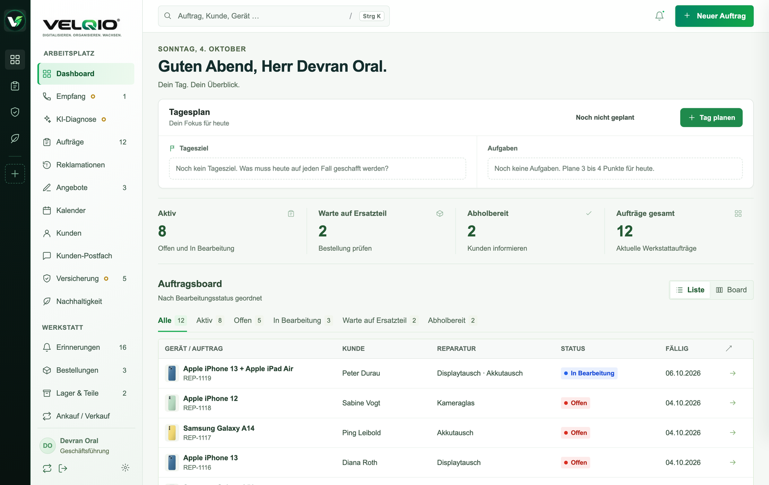Click the Velqio logo badge
Image resolution: width=769 pixels, height=485 pixels.
(15, 21)
